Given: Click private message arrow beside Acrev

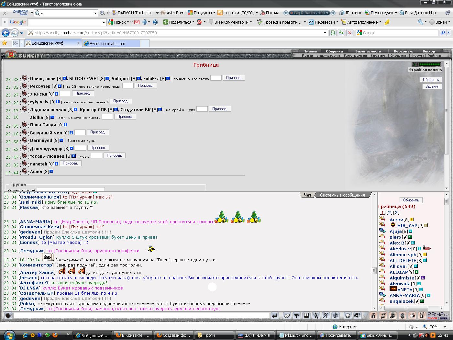Looking at the screenshot, I should (382, 219).
